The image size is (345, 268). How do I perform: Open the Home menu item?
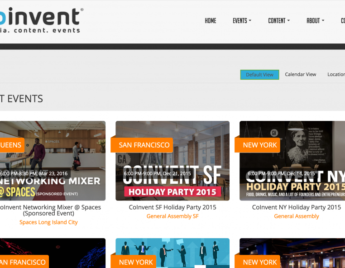(x=210, y=21)
